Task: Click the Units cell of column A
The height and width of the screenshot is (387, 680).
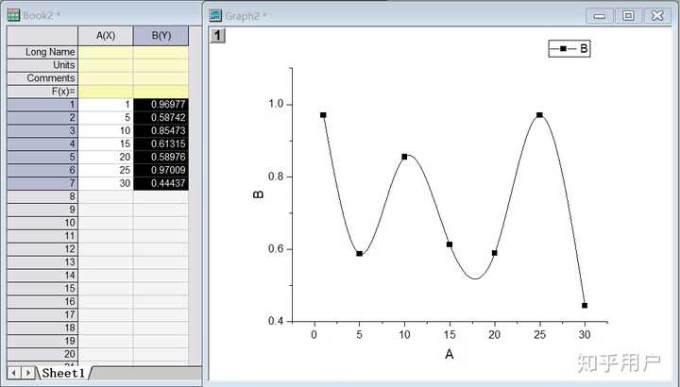Action: point(106,65)
